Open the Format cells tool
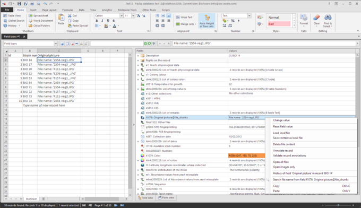361x208 pixels. 304,20
